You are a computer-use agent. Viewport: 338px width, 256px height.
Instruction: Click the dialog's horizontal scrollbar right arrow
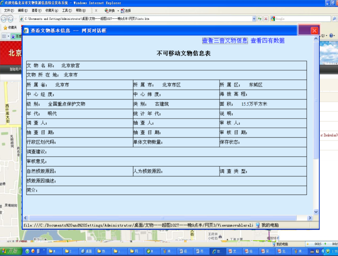(310, 218)
